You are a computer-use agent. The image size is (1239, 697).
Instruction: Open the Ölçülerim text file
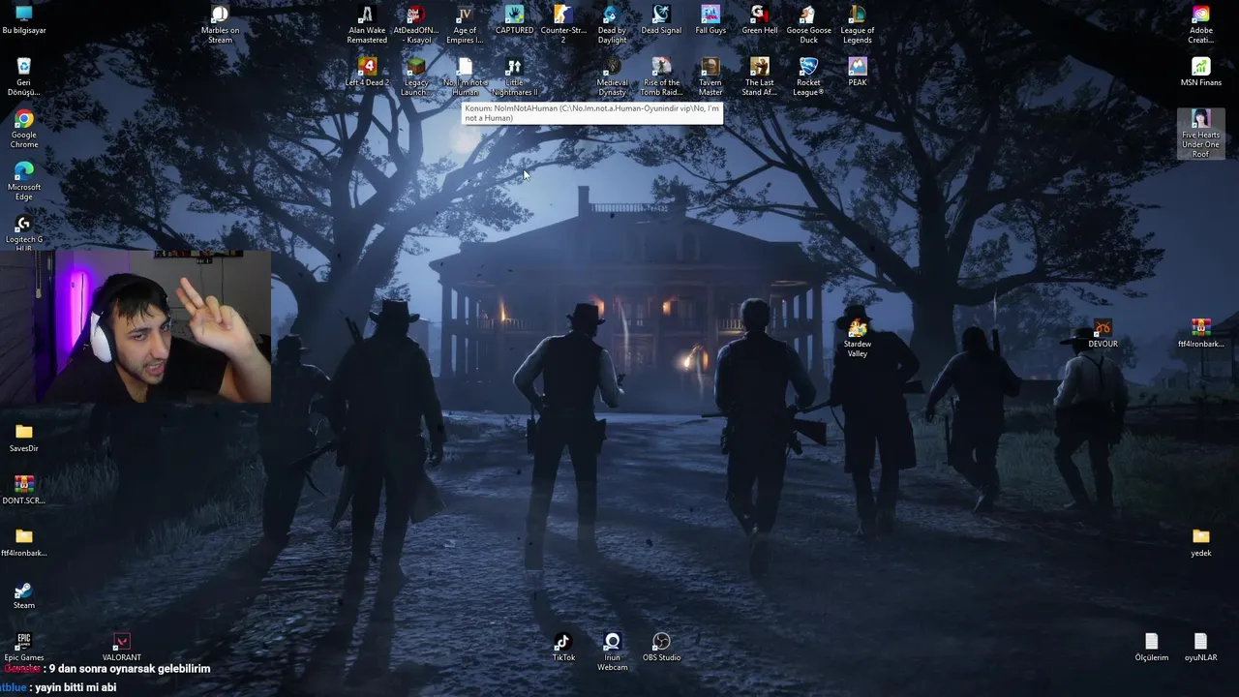coord(1151,647)
